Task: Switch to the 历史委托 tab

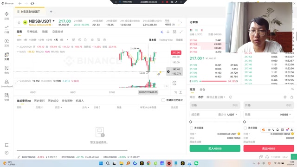Action: coord(39,101)
